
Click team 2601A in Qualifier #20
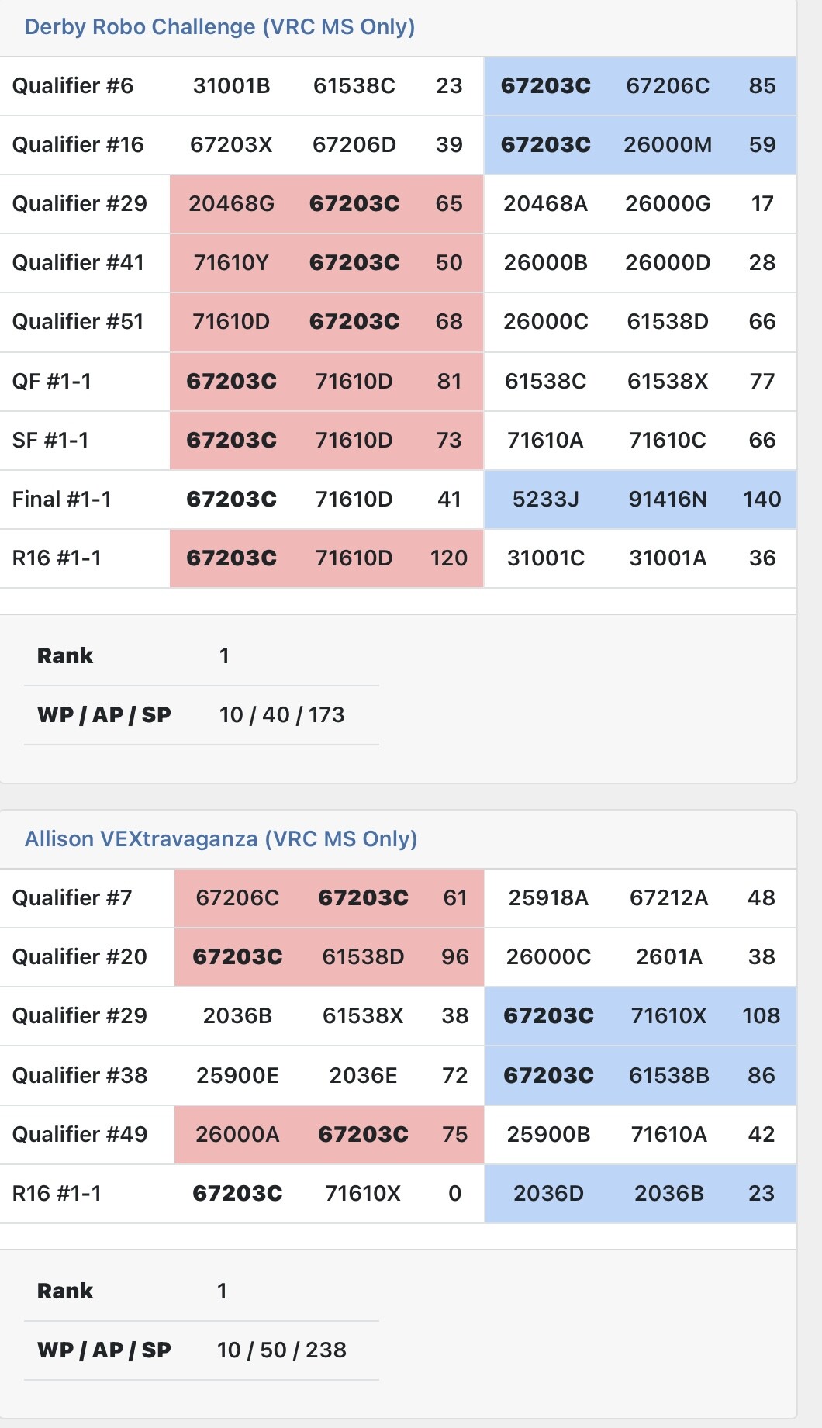(668, 957)
